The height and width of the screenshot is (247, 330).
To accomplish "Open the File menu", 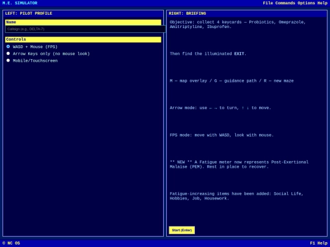I will tap(268, 3).
